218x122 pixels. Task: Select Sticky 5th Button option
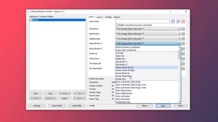point(147,99)
